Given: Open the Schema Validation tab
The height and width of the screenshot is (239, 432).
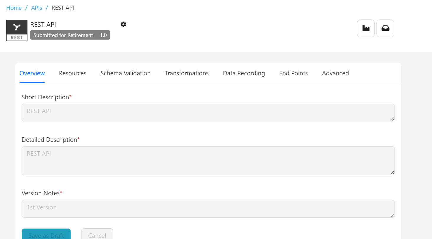Looking at the screenshot, I should coord(125,73).
